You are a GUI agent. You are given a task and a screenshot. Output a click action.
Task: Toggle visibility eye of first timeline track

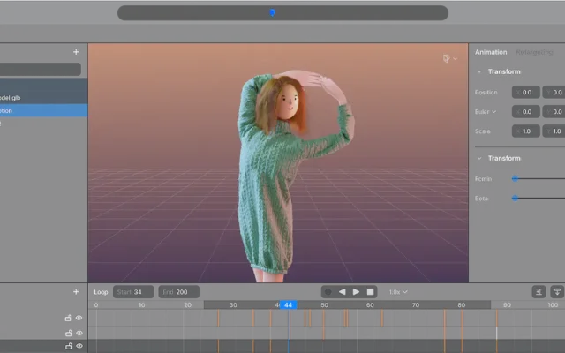click(79, 318)
